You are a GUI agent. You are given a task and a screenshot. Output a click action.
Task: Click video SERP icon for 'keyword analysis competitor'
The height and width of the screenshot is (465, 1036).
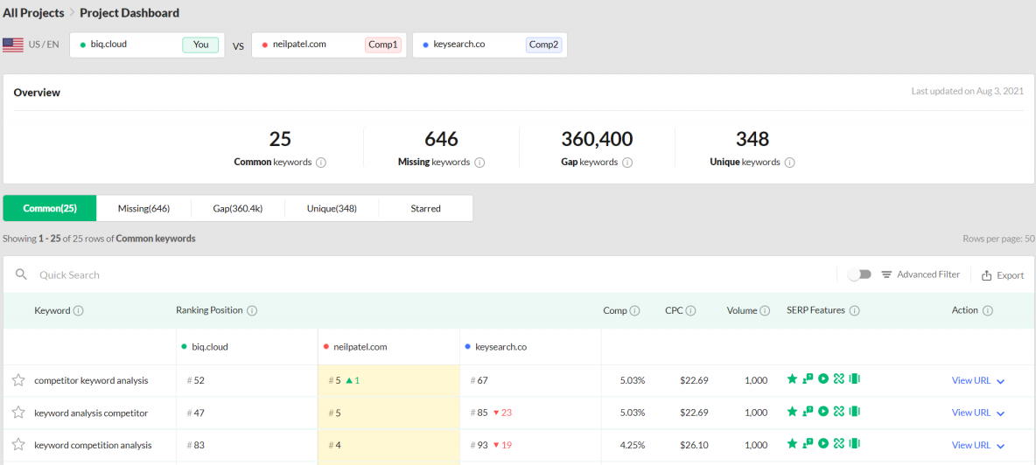(x=823, y=411)
